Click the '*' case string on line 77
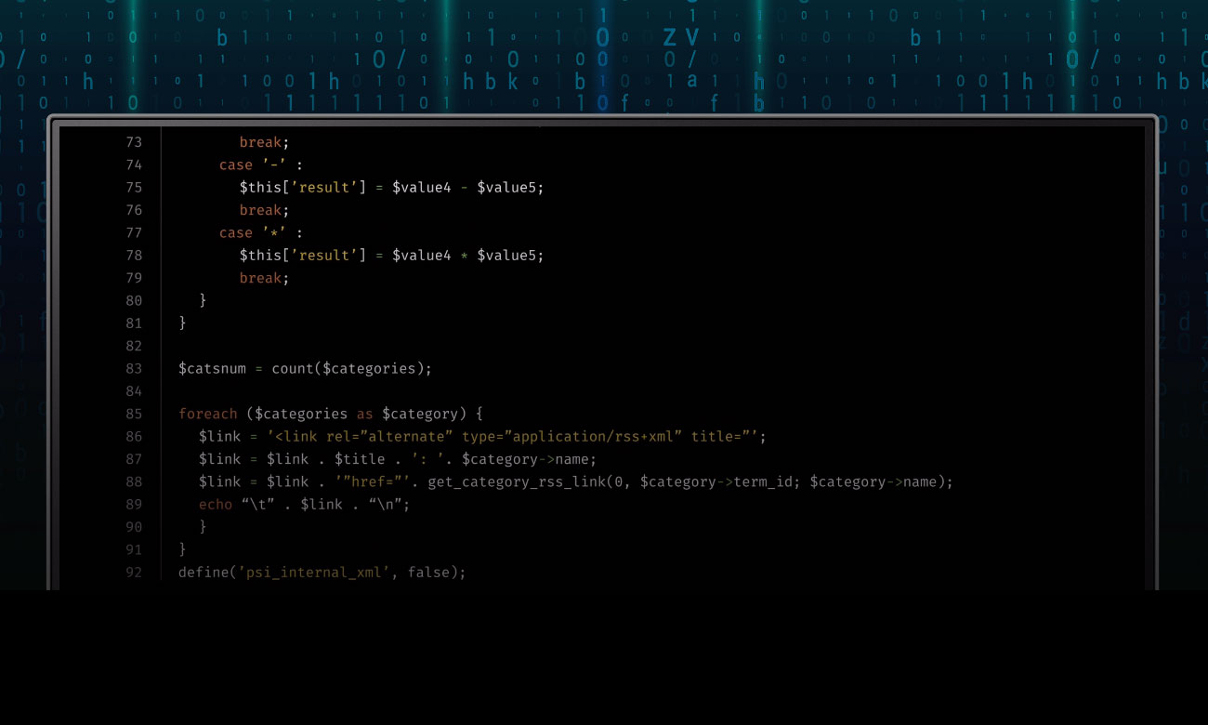The height and width of the screenshot is (725, 1208). click(x=274, y=232)
